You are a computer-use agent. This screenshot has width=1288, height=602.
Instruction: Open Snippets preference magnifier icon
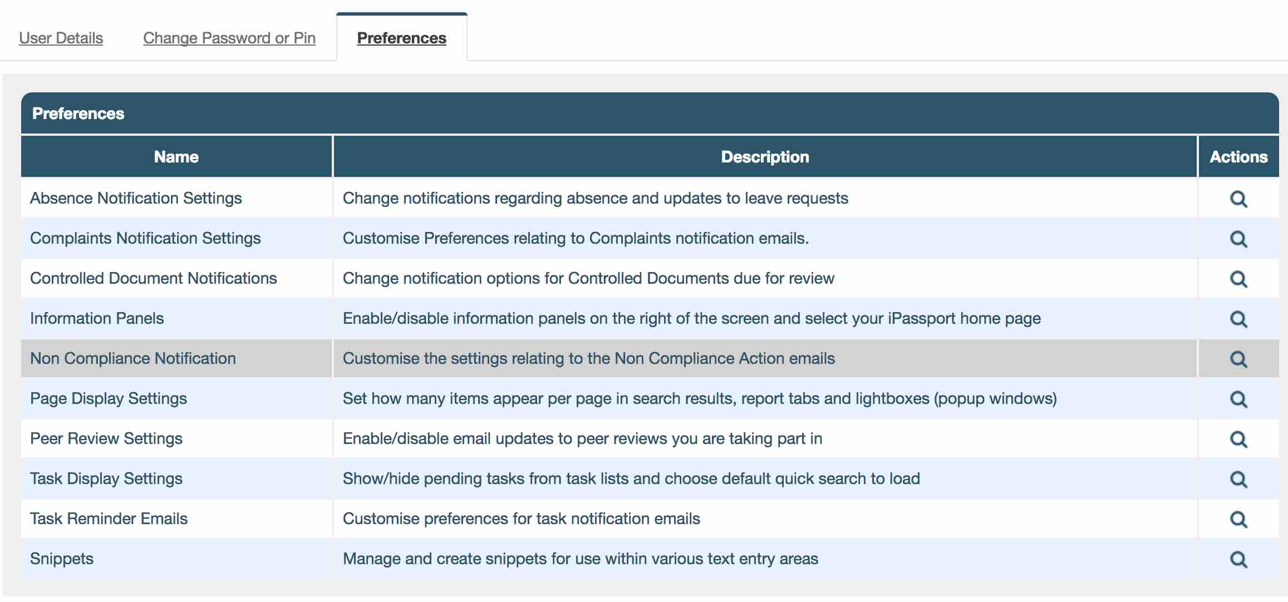[x=1238, y=559]
